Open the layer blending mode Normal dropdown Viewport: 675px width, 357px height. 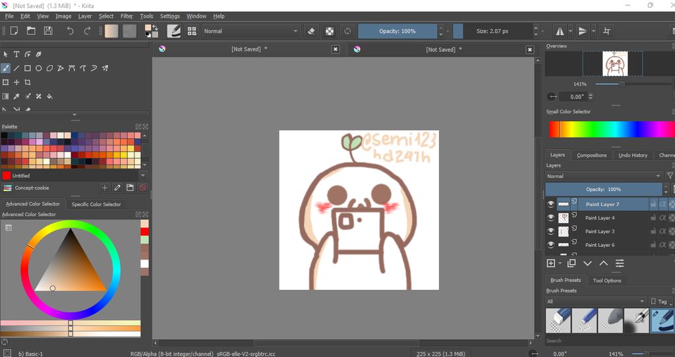604,176
